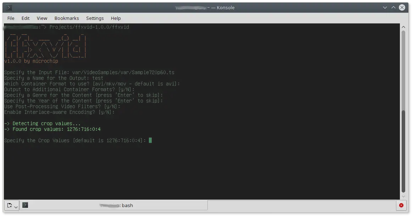Click 'Specify the Year of the Content' line
Image resolution: width=413 pixels, height=217 pixels.
tap(84, 101)
